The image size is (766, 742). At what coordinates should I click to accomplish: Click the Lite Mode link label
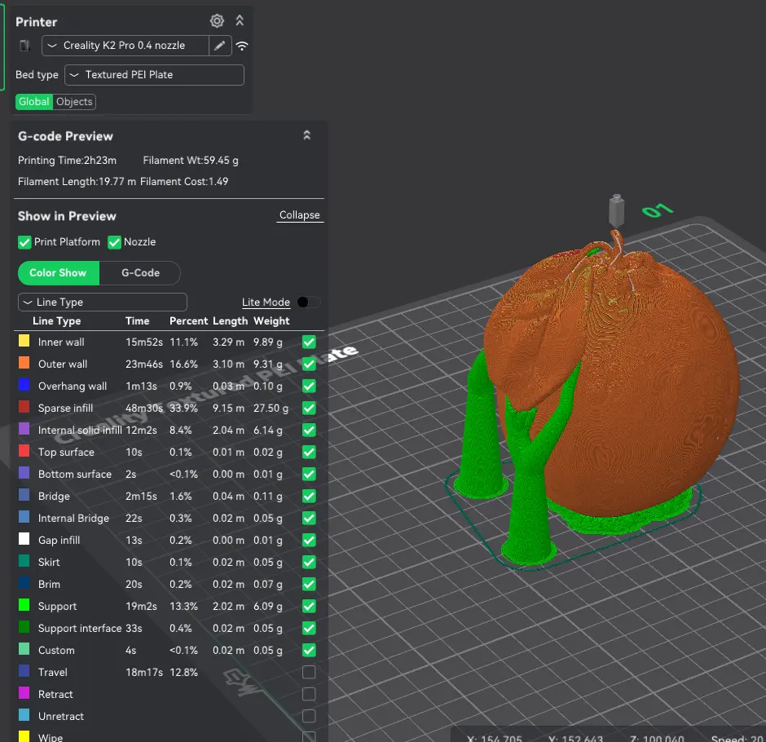coord(266,302)
